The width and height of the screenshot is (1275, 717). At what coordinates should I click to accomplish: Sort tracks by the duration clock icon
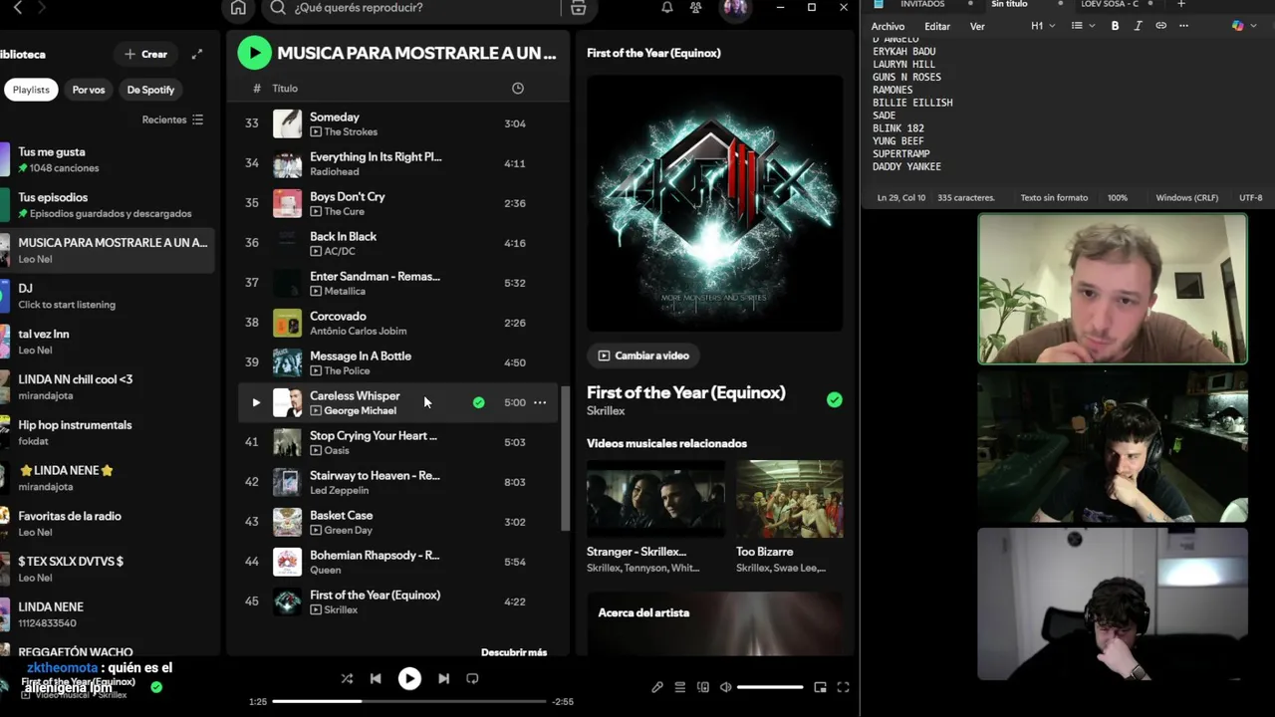click(518, 89)
